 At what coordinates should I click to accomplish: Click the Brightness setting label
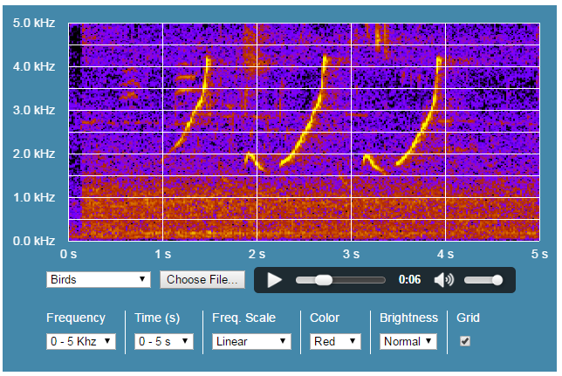point(409,318)
